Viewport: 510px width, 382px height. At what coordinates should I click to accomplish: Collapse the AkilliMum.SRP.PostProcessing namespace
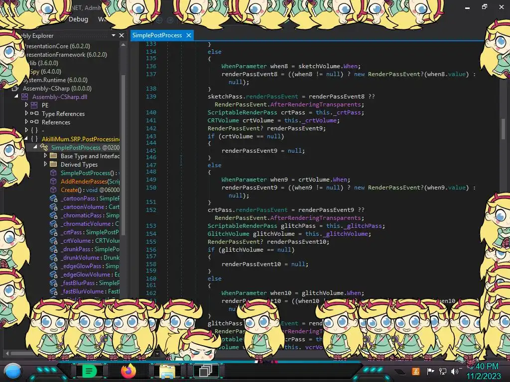[26, 138]
